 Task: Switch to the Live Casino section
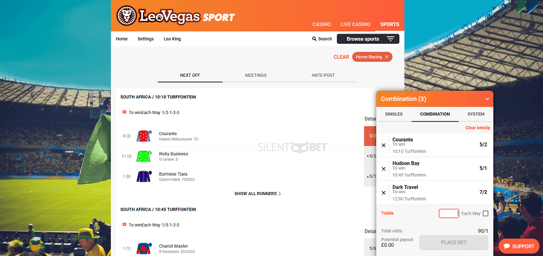click(356, 24)
